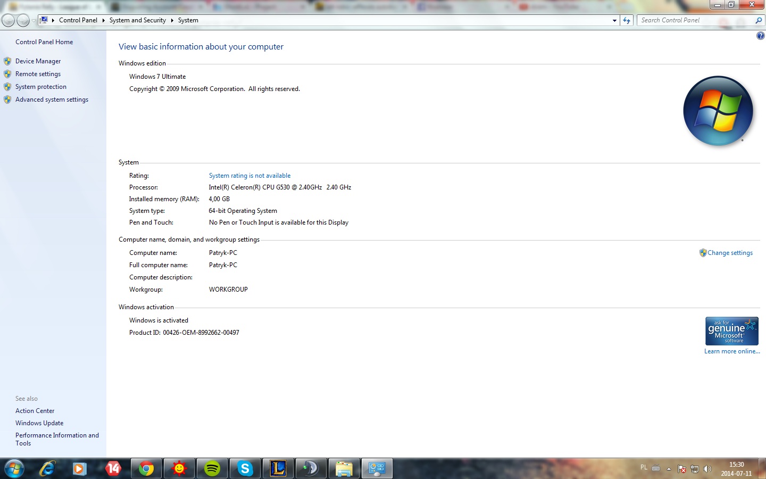Open the Action Center flag tray icon
The image size is (766, 479).
(682, 469)
